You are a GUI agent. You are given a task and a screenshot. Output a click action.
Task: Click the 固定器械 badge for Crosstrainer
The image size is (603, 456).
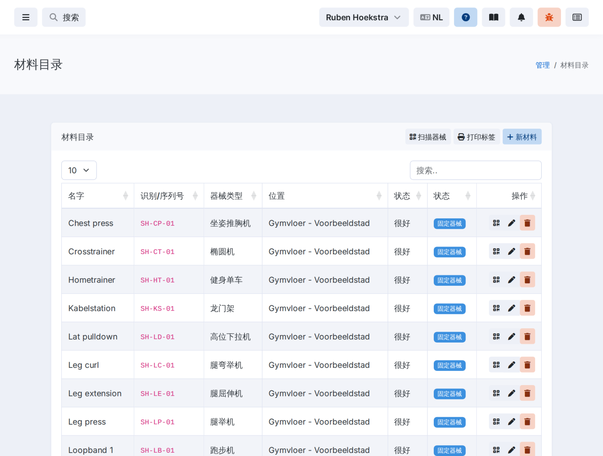point(450,252)
